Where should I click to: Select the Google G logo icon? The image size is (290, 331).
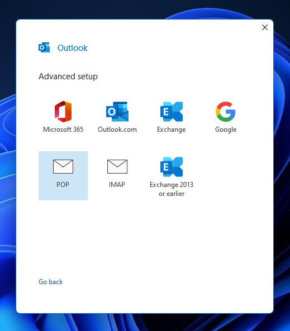pyautogui.click(x=226, y=112)
